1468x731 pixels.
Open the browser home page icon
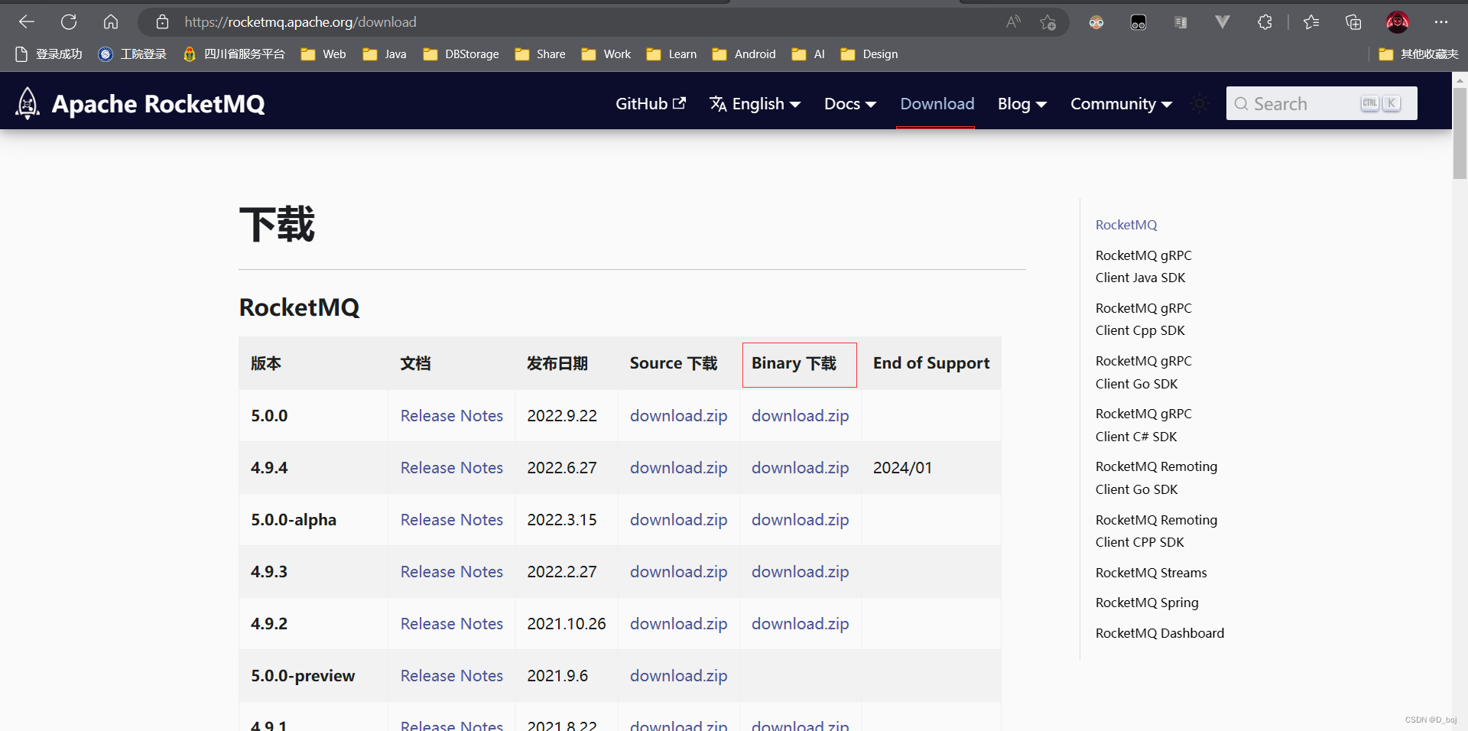[111, 22]
